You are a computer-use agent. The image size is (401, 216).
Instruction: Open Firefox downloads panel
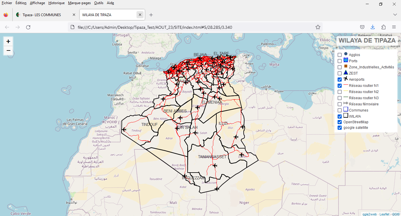pyautogui.click(x=373, y=27)
